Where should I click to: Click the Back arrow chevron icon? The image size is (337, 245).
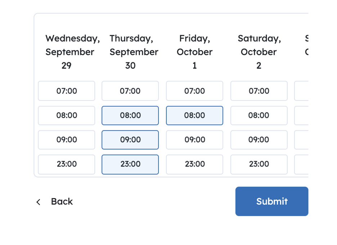39,202
